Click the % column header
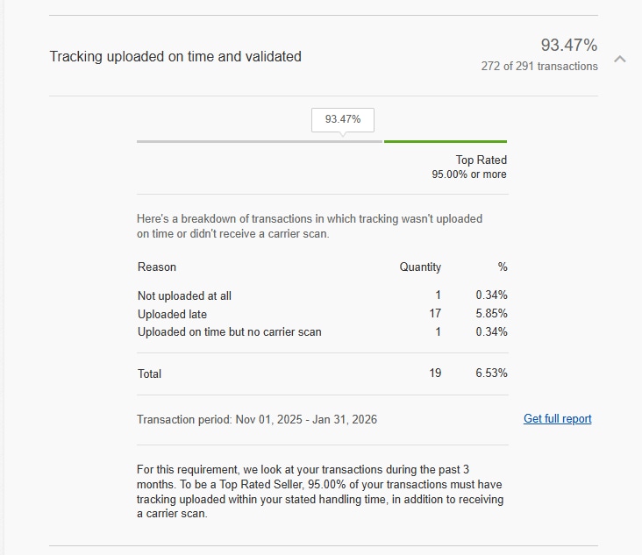642x555 pixels. (503, 267)
